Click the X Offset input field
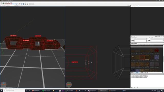 (140, 39)
